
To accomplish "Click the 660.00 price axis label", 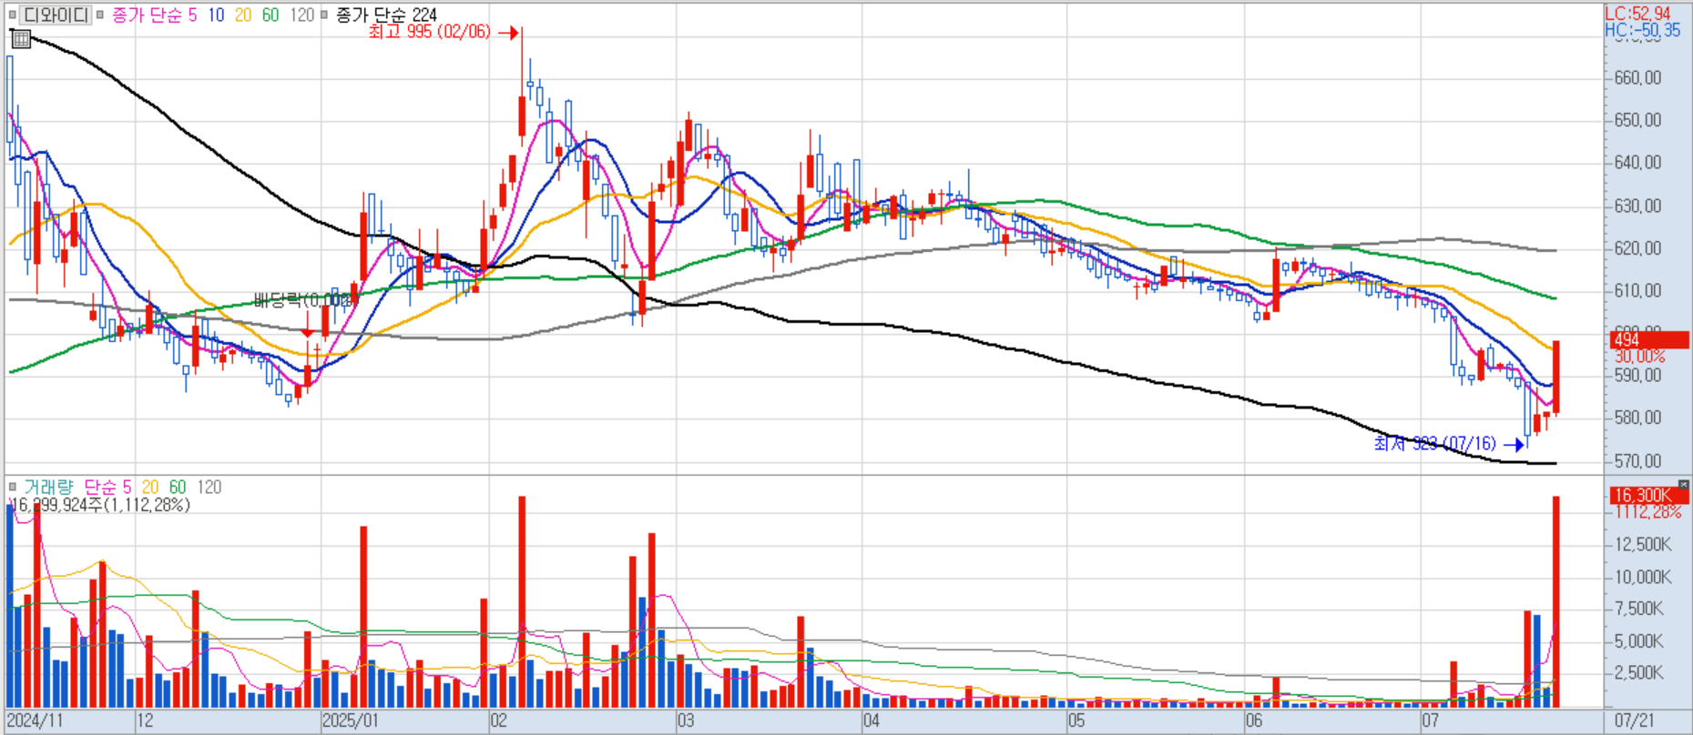I will tap(1637, 78).
